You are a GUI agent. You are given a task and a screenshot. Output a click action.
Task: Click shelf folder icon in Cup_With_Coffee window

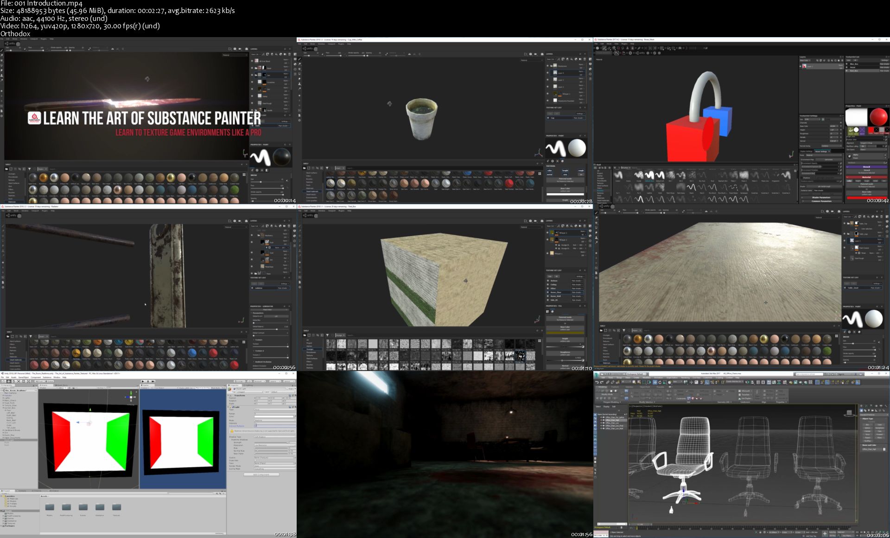coord(304,168)
